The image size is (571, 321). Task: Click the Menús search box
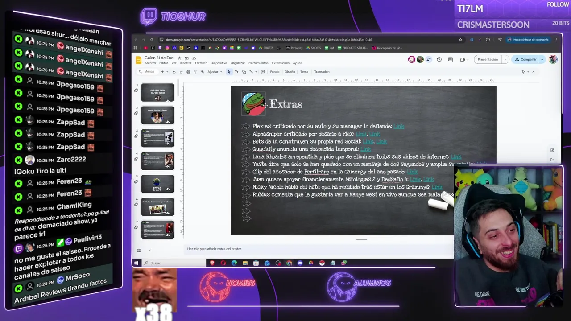147,72
